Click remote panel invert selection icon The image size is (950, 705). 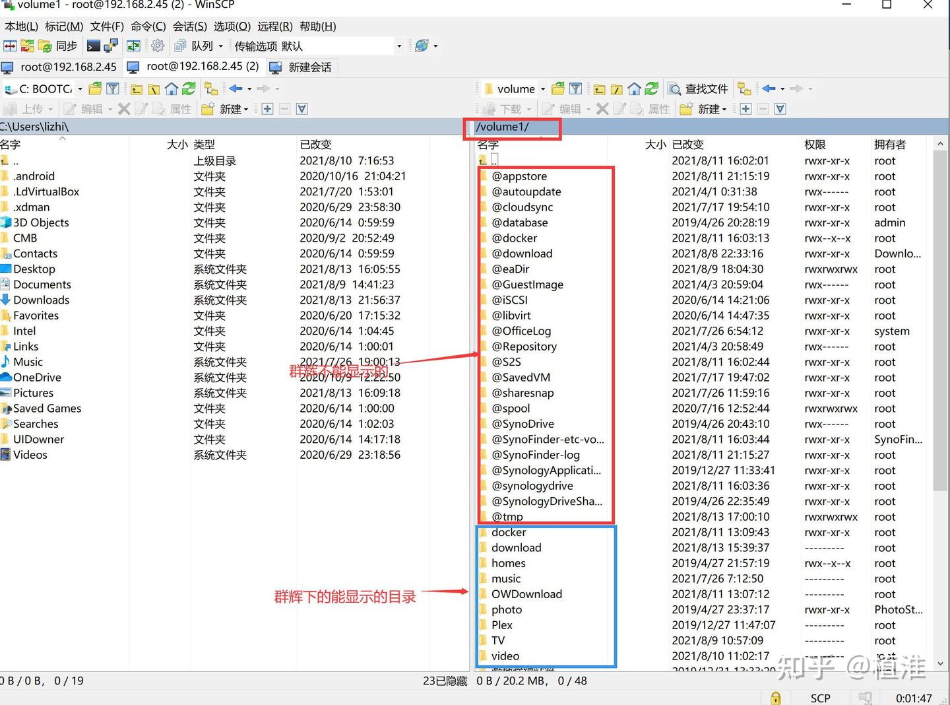tap(780, 109)
